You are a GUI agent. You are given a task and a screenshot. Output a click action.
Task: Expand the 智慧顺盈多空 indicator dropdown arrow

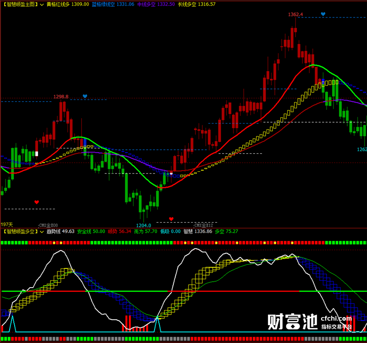(42, 232)
